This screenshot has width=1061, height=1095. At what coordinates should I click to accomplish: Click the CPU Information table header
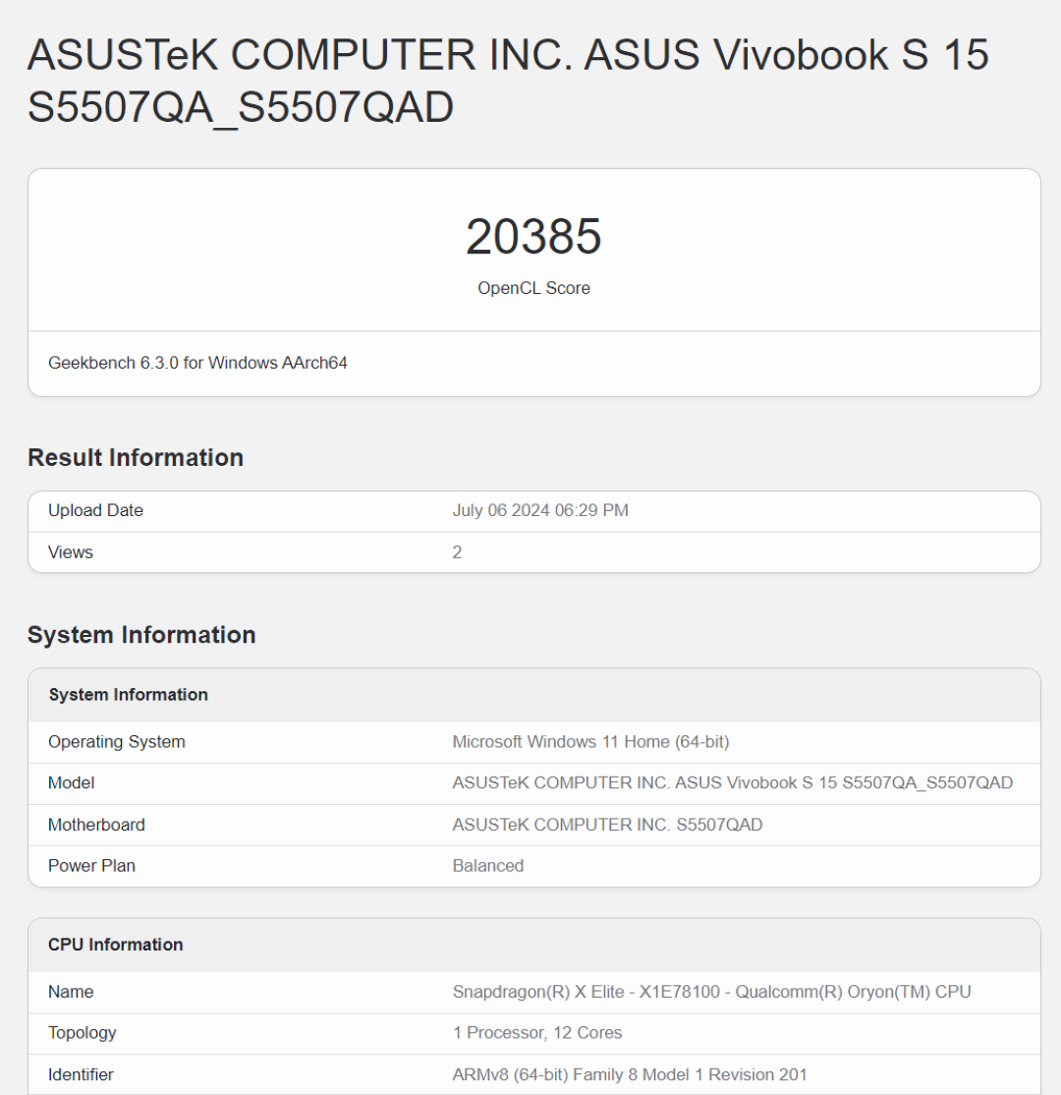(115, 945)
